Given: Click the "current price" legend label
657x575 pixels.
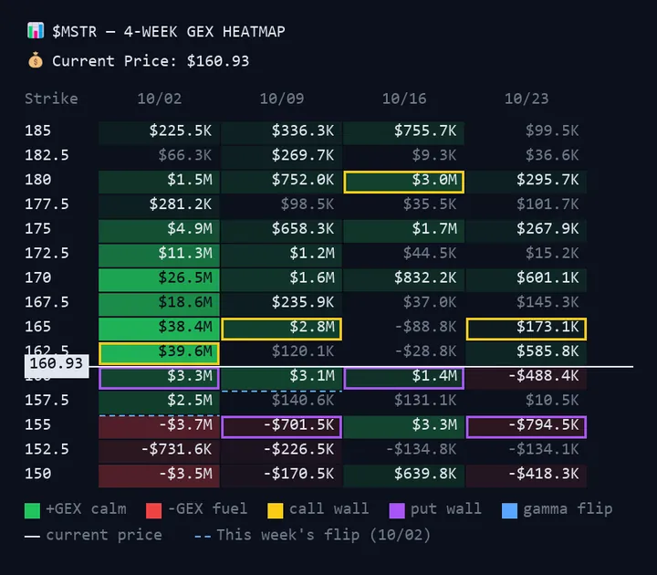Looking at the screenshot, I should coord(104,535).
